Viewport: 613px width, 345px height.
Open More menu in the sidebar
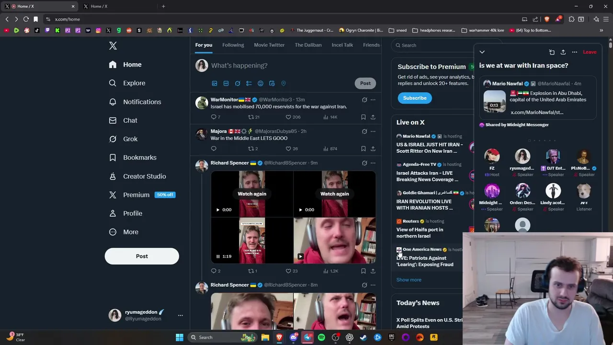(124, 232)
